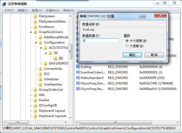This screenshot has height=133, width=182.
Task: Confirm with the 确定 button
Action: pos(132,55)
